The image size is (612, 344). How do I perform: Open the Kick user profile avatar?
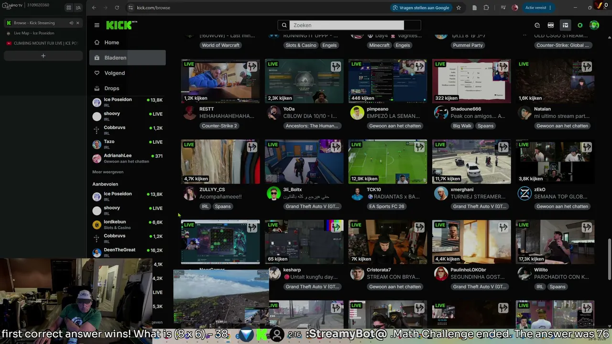click(594, 25)
